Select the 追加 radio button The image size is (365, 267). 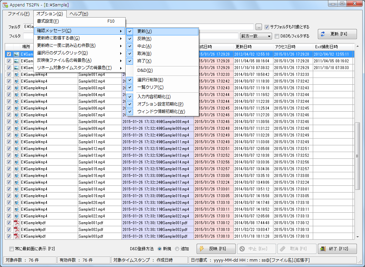177,249
